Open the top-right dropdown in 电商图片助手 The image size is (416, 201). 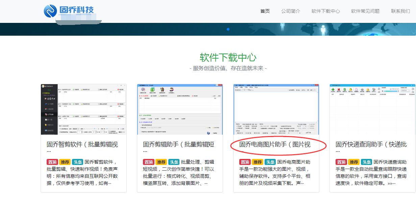point(314,90)
